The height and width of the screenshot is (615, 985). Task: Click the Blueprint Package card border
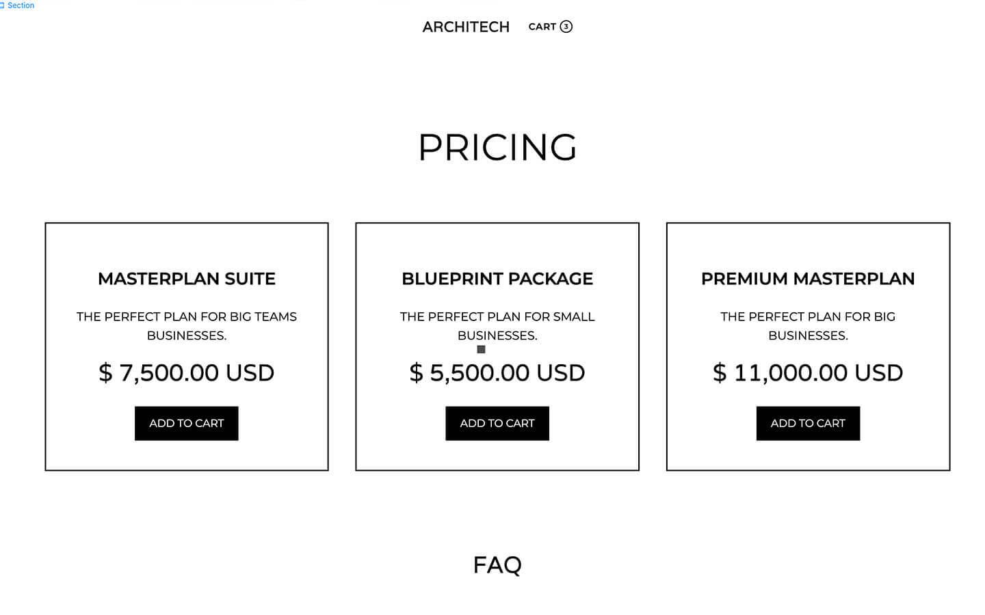[356, 345]
